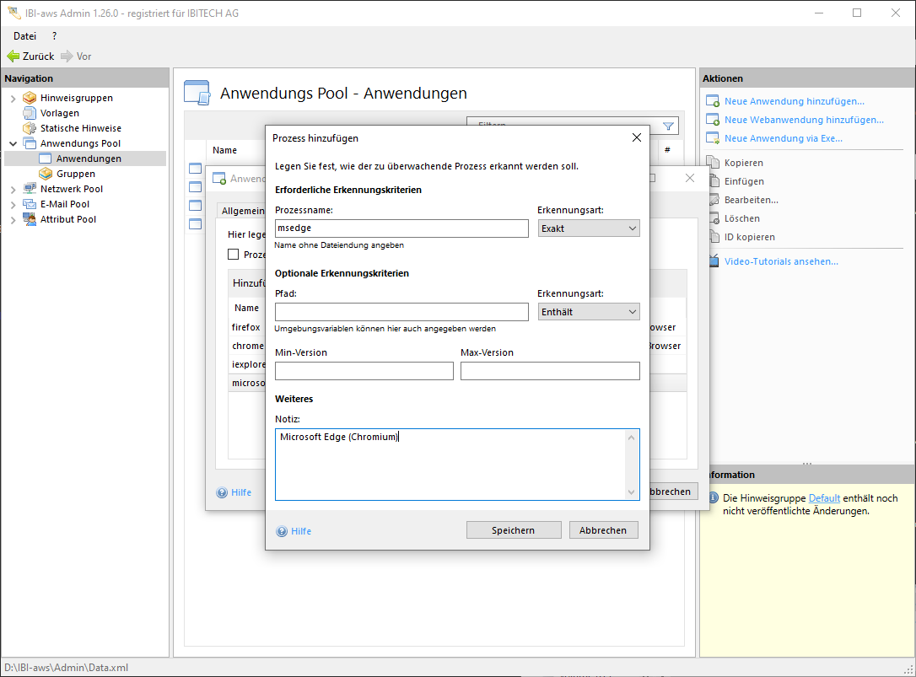Open Prozessname Erkennungsart dropdown showing Exakt
The height and width of the screenshot is (677, 916).
coord(589,228)
